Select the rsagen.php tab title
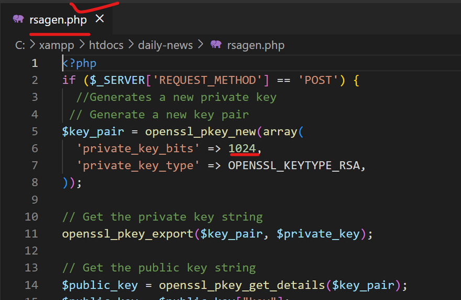461x300 pixels. click(x=58, y=19)
